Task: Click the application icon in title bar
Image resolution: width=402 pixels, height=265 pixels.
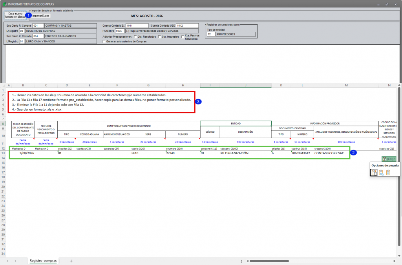Action: pyautogui.click(x=5, y=4)
